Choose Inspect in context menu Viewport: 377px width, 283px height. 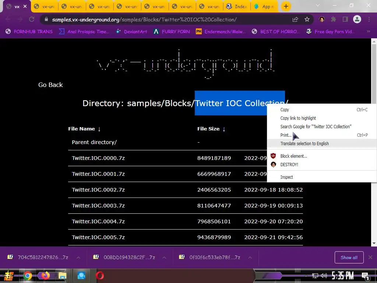point(322,177)
